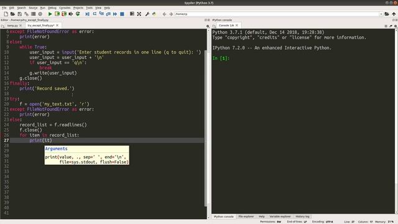The height and width of the screenshot is (224, 398).
Task: Open the Variable explorer tab
Action: point(280,217)
